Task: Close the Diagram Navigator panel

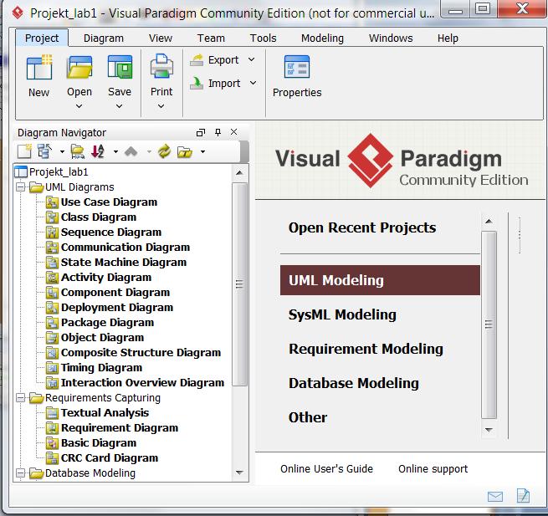Action: point(233,132)
